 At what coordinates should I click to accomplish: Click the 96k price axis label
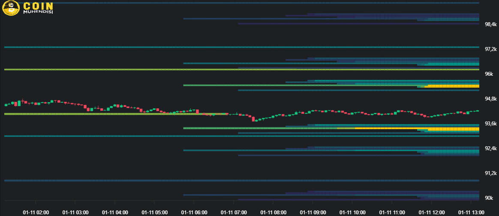tap(489, 74)
